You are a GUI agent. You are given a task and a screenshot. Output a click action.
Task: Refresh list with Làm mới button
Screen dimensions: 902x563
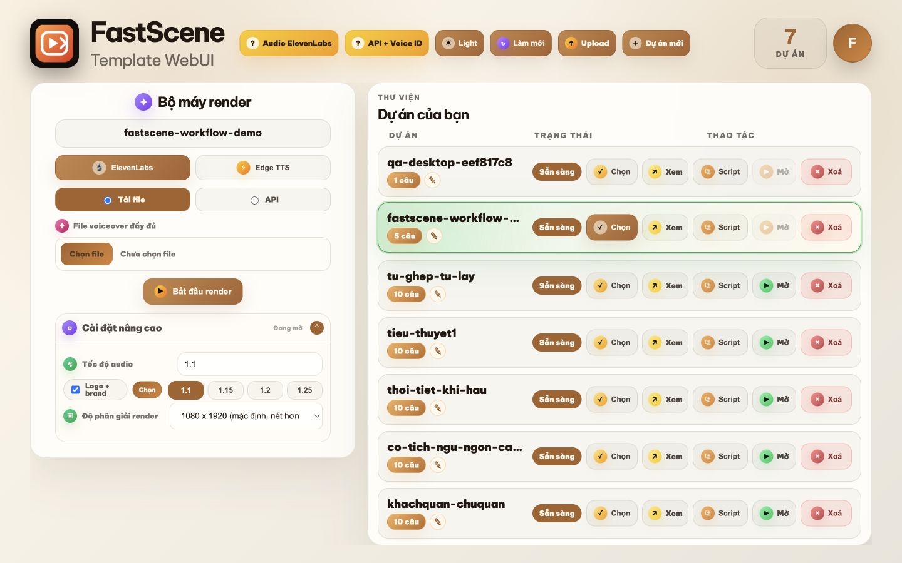click(521, 43)
